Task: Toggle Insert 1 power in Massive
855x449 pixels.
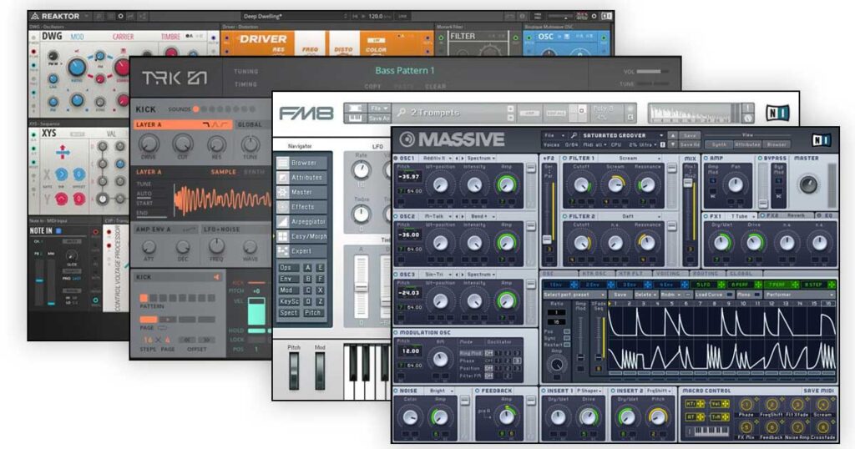Action: [544, 391]
